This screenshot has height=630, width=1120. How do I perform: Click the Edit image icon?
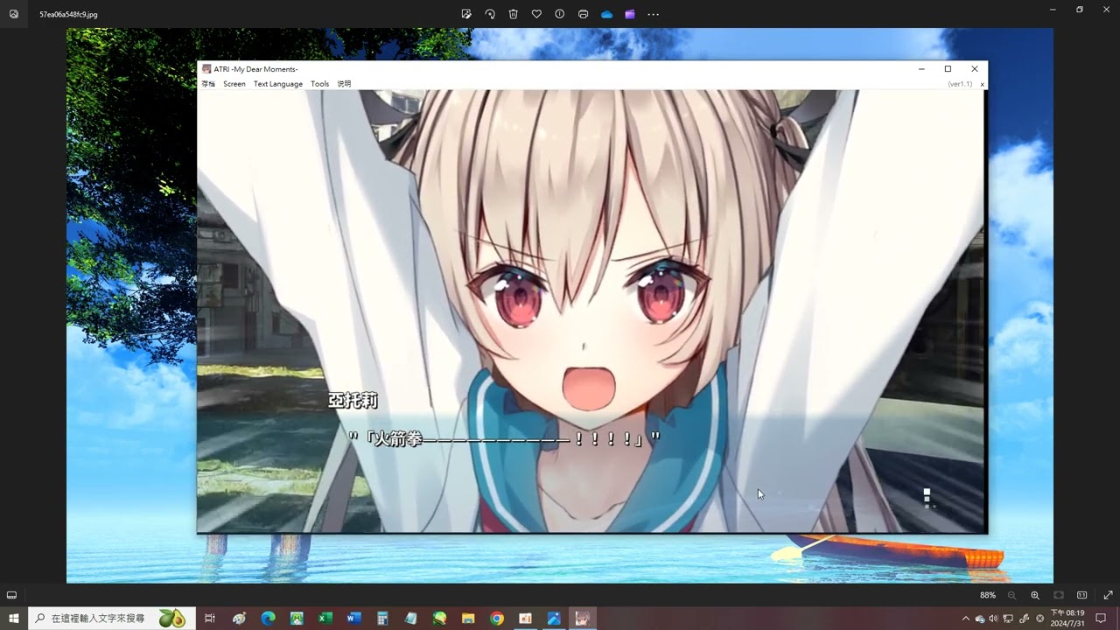pos(466,14)
